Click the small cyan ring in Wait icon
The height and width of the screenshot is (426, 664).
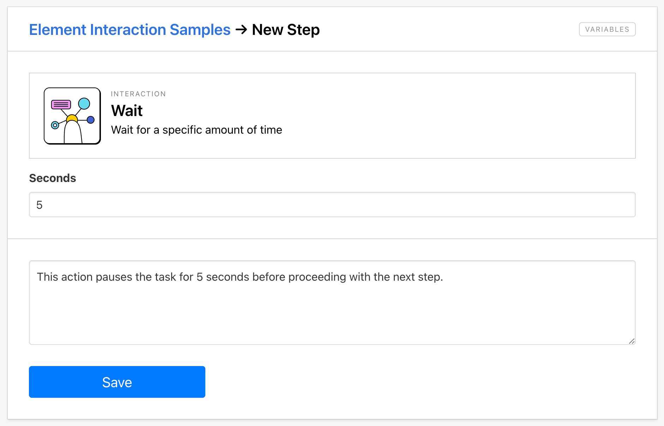pos(55,125)
